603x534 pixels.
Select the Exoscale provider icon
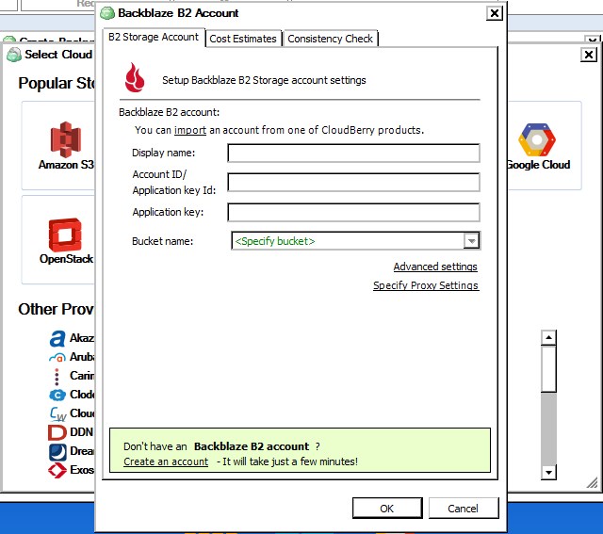57,470
